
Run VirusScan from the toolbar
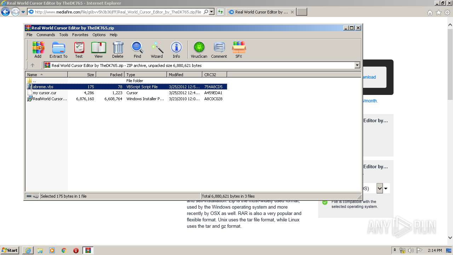pyautogui.click(x=199, y=50)
